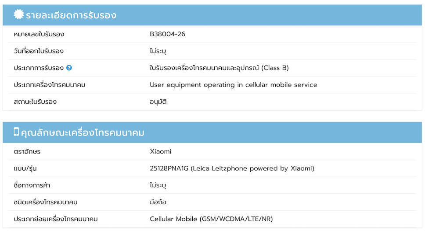The width and height of the screenshot is (425, 234).
Task: Click the มือถือ device type value
Action: pyautogui.click(x=158, y=202)
